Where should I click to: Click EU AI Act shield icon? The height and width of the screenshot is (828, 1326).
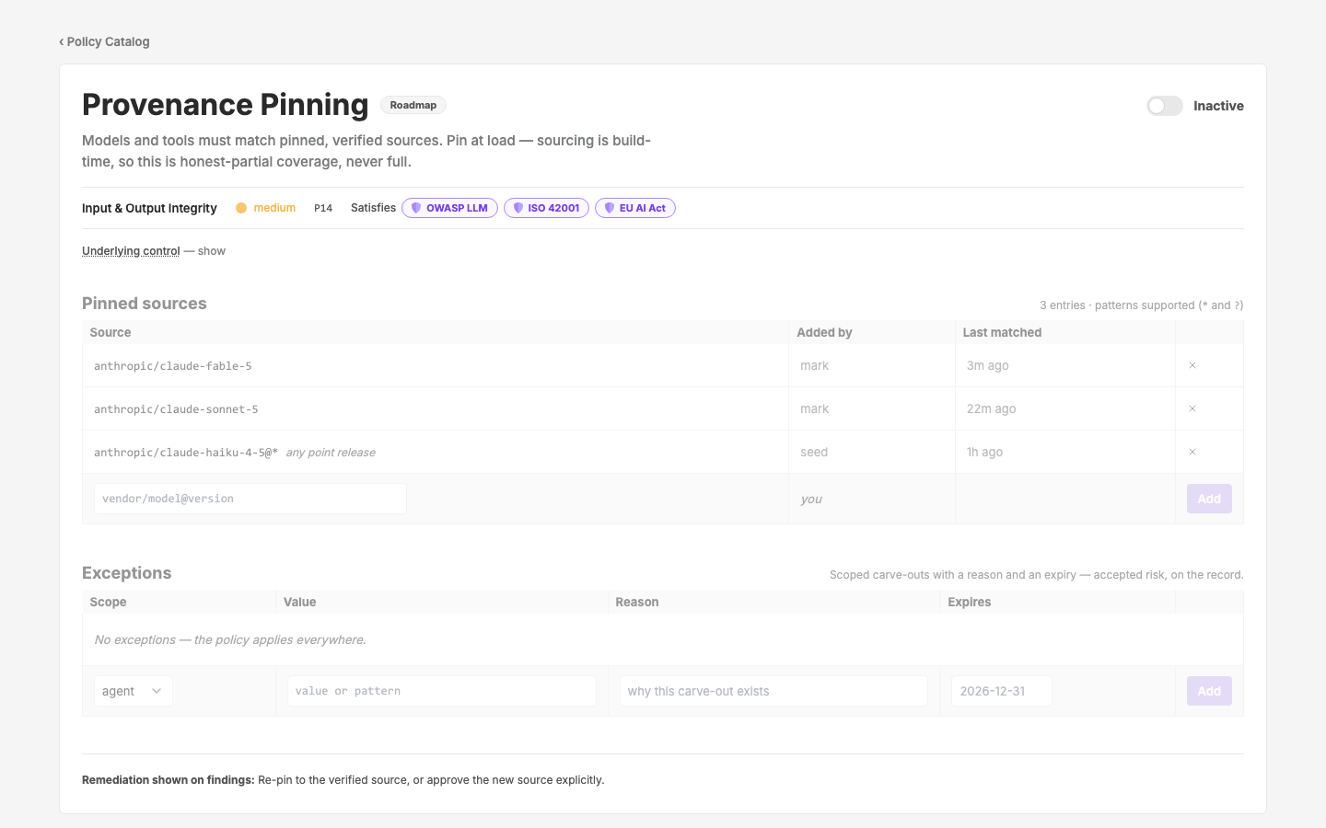coord(610,208)
